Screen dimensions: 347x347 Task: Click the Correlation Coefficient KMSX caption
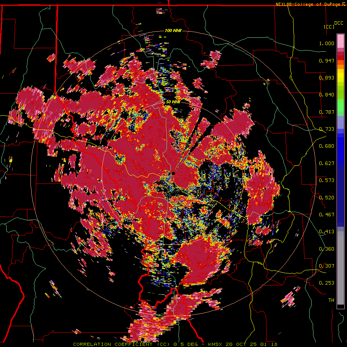(175, 344)
